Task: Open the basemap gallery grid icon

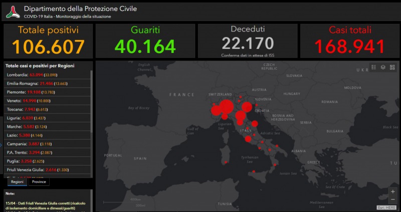Action: [391, 67]
